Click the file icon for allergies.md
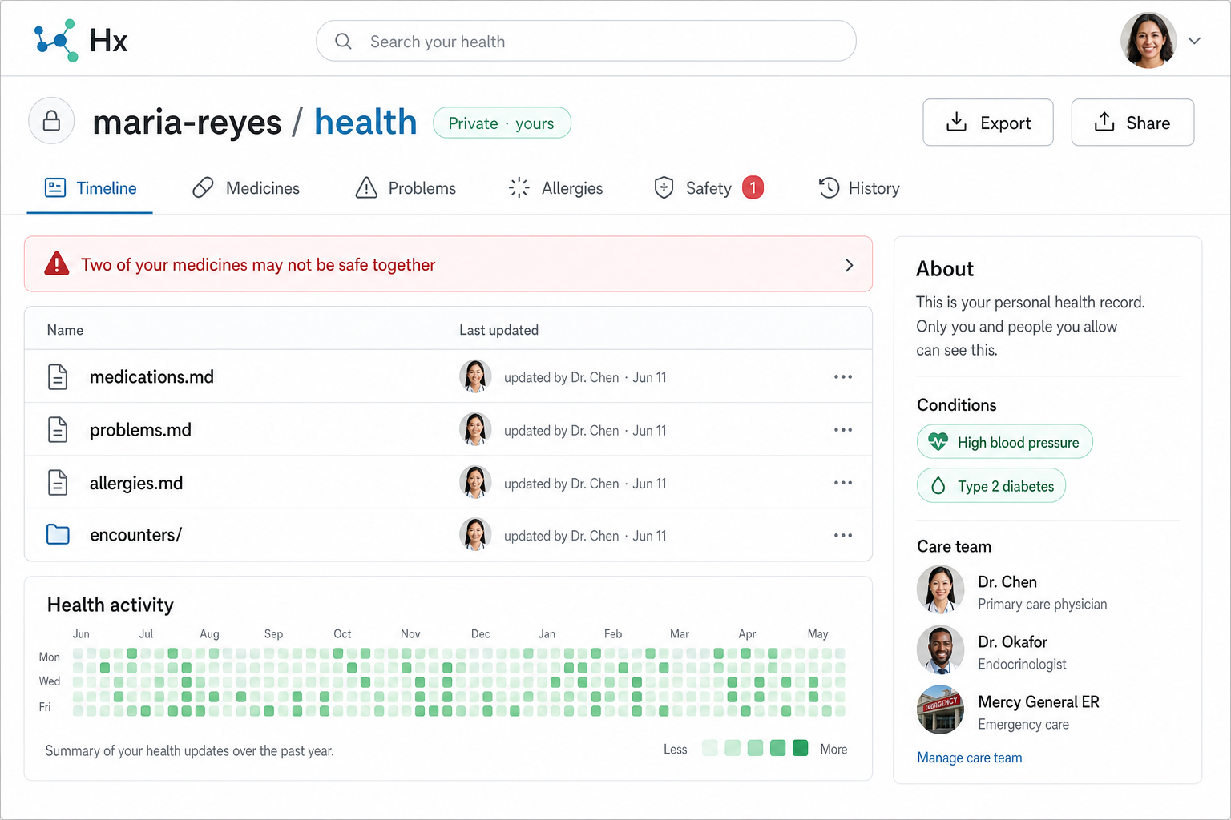 coord(58,483)
